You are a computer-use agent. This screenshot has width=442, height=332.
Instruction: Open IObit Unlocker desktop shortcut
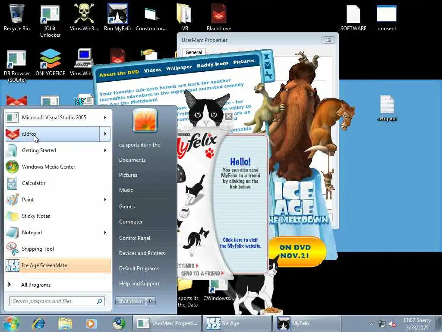coord(50,21)
